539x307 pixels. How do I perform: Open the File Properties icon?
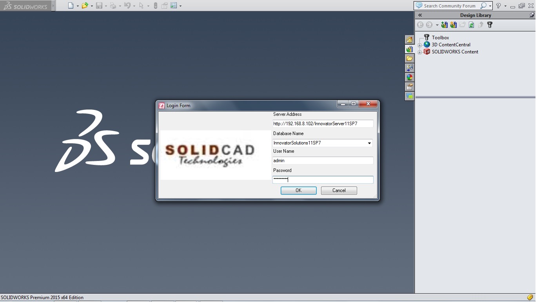click(x=164, y=5)
